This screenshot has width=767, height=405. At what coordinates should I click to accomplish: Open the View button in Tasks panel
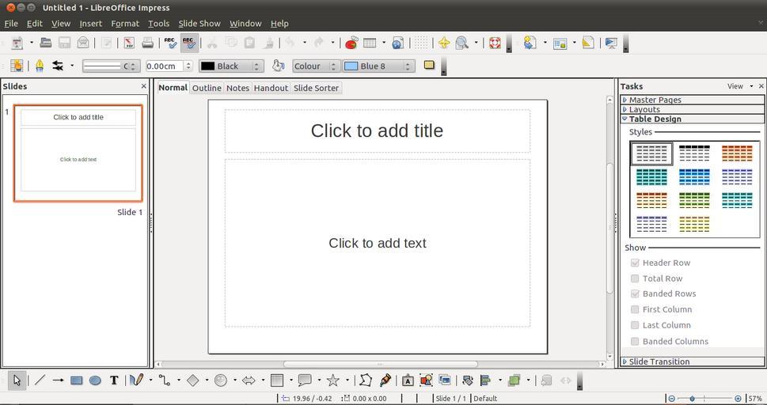739,86
